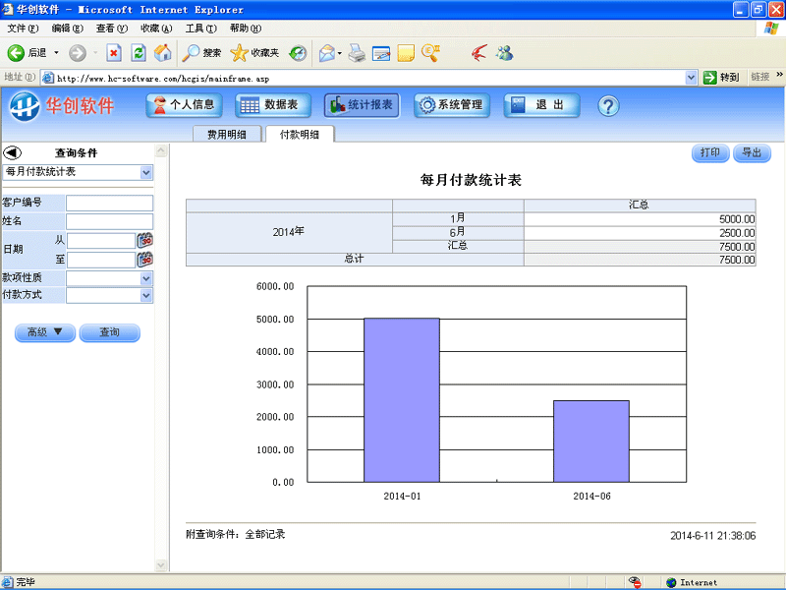Viewport: 786px width, 590px height.
Task: Open 系统管理 system management section
Action: tap(452, 105)
